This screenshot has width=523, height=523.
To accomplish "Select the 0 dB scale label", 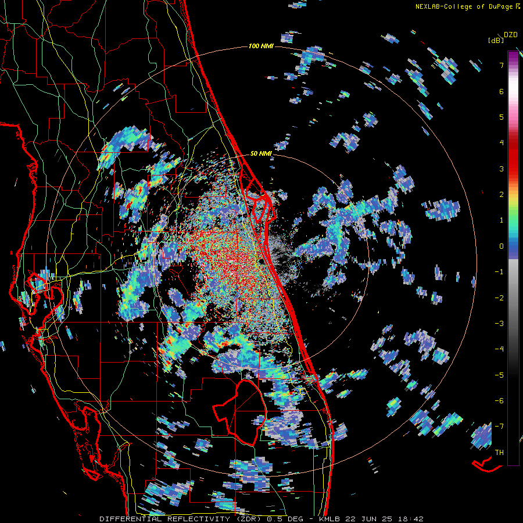I will (501, 246).
